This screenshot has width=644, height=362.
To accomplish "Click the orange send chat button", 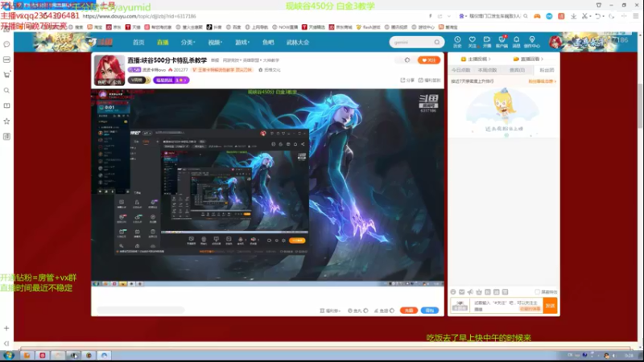I will click(x=550, y=306).
